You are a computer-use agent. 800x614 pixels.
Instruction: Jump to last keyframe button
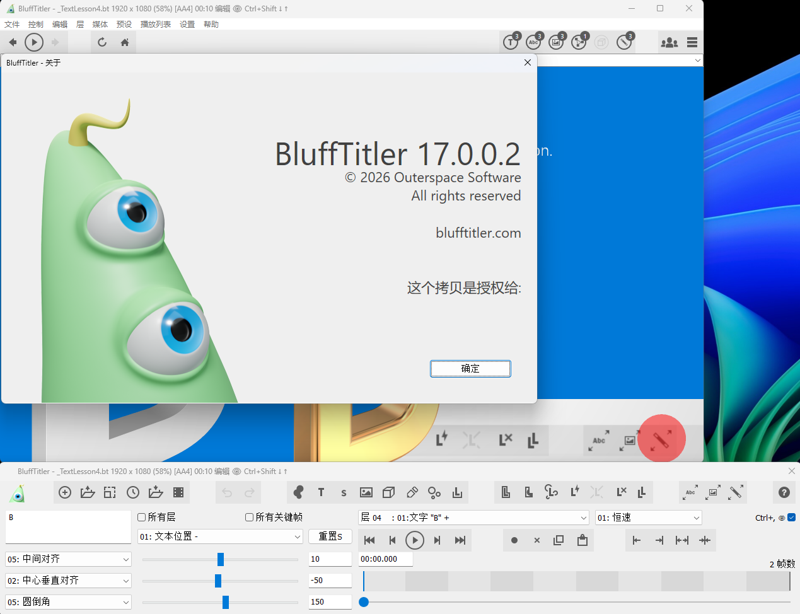460,540
